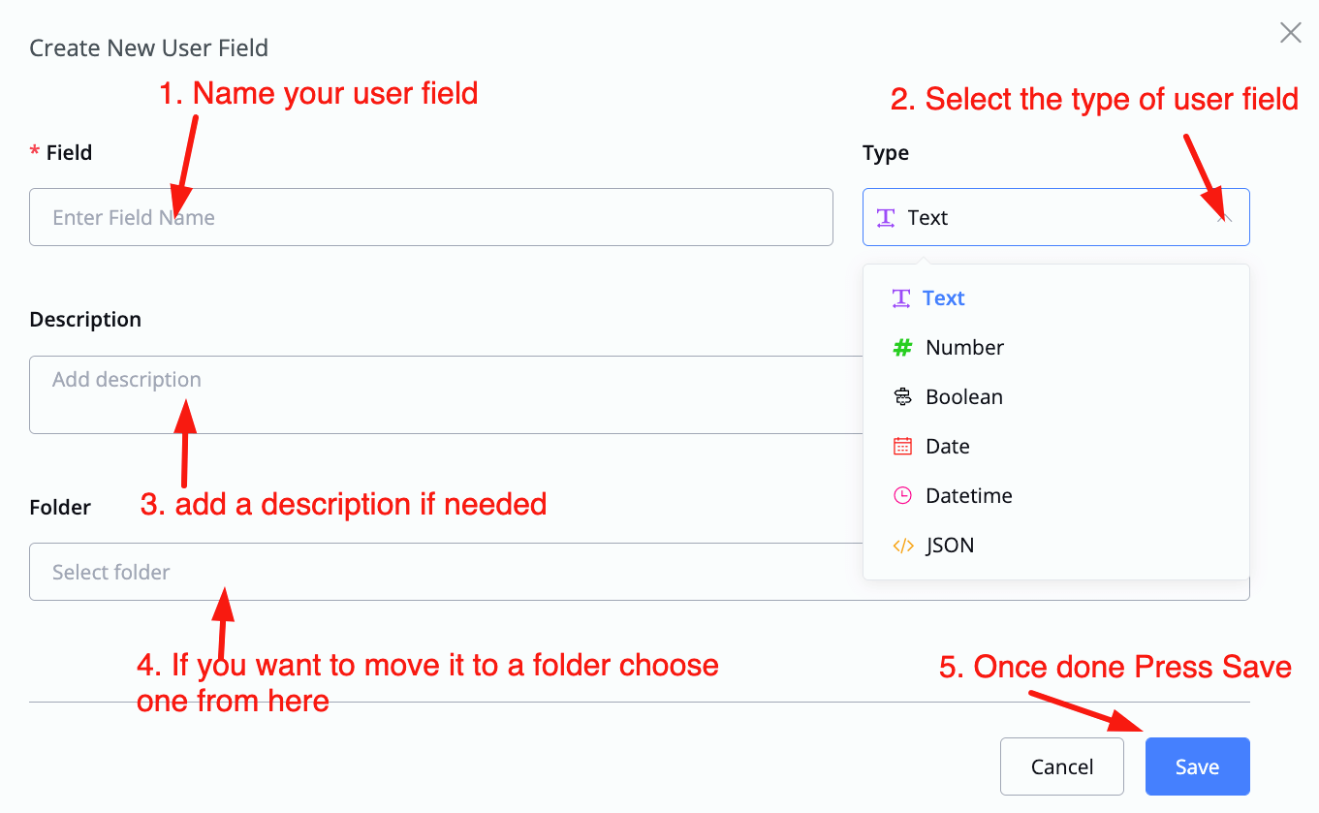This screenshot has width=1319, height=813.
Task: Click the orange code JSON icon
Action: (x=902, y=546)
